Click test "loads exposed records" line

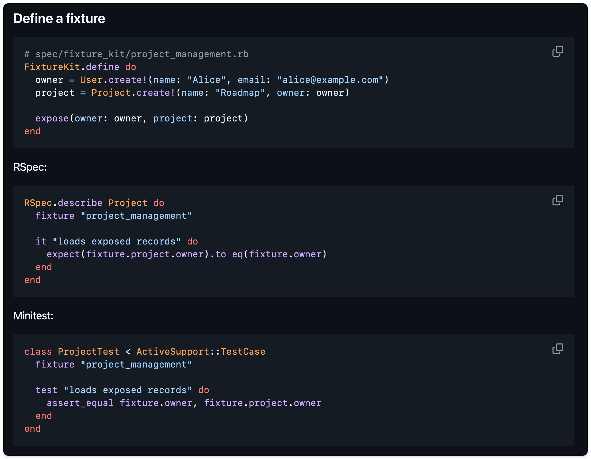point(122,390)
